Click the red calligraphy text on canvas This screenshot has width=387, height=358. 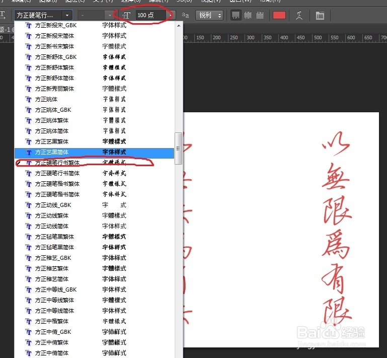pos(337,229)
